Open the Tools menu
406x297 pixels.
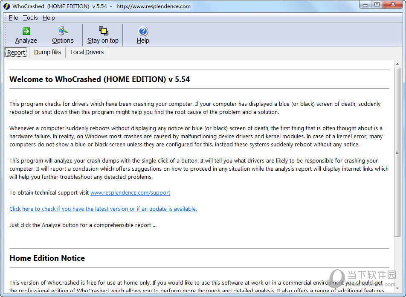click(x=30, y=17)
